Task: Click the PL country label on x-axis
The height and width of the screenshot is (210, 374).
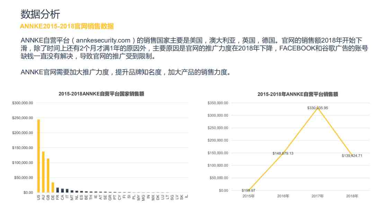Action: click(x=134, y=198)
